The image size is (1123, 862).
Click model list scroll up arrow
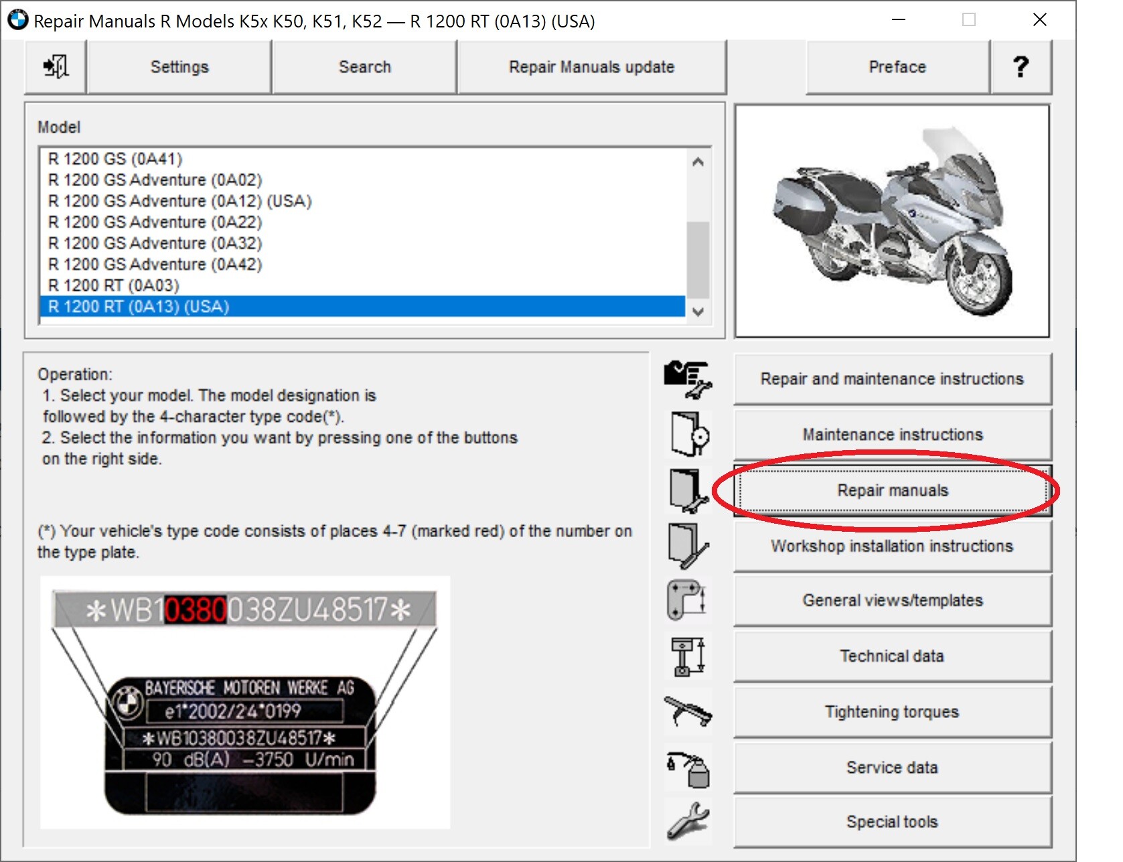click(698, 162)
